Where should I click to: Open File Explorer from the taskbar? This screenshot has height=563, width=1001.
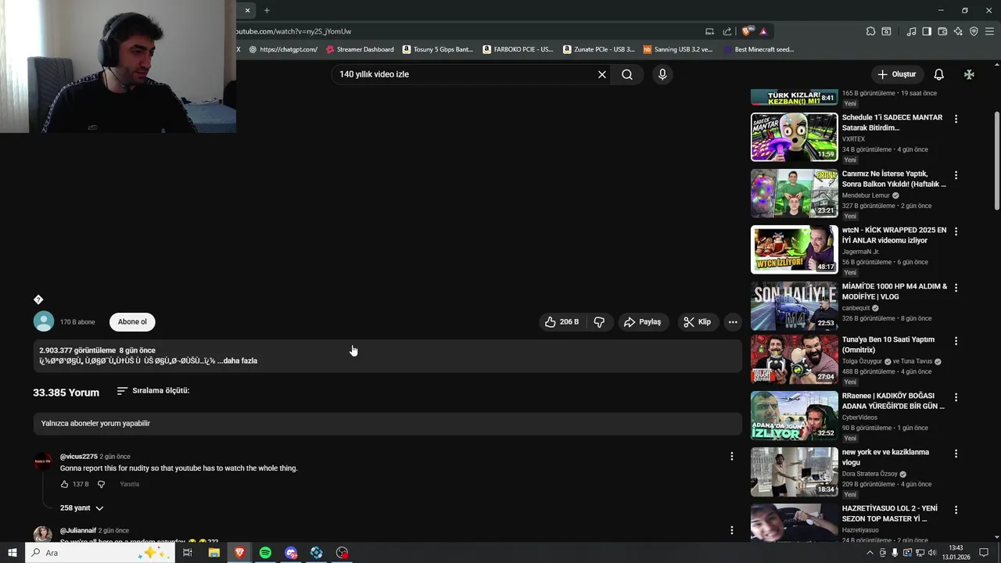(x=213, y=553)
